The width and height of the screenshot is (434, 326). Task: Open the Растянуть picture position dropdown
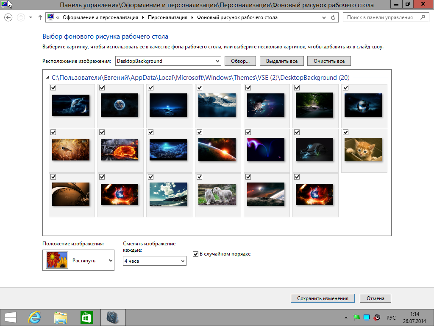(78, 260)
